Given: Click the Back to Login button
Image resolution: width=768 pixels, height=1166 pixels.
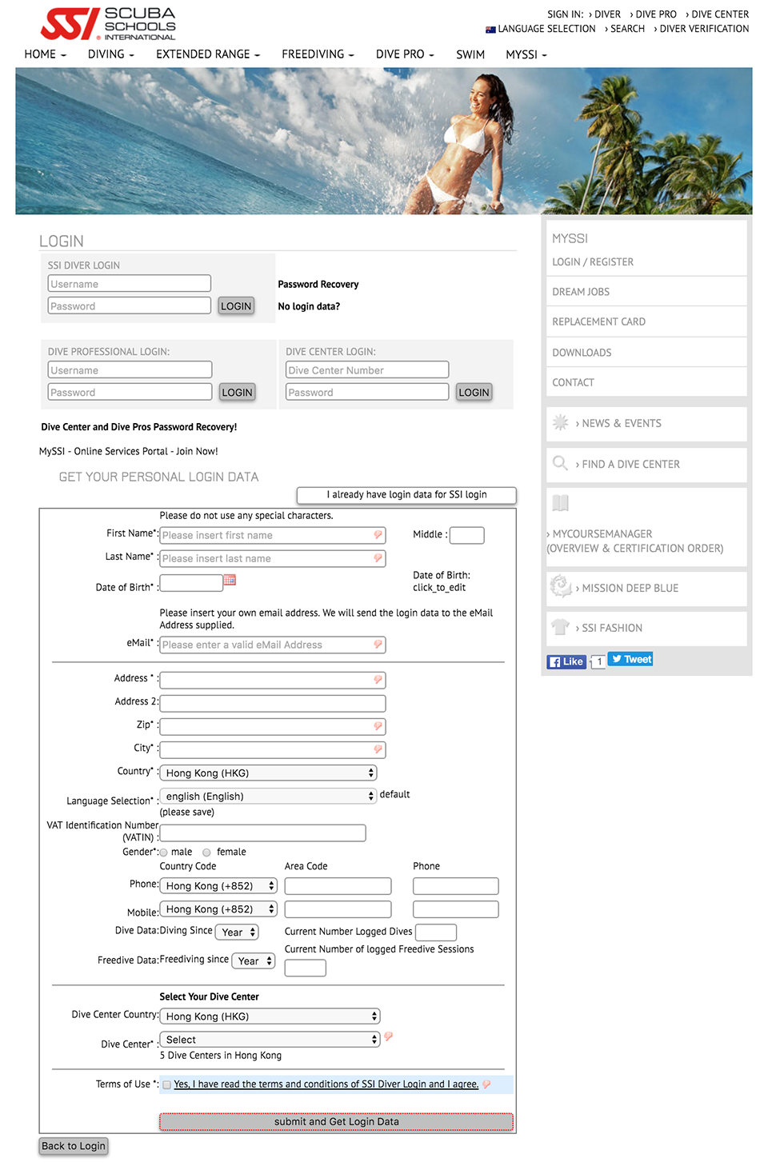Looking at the screenshot, I should [x=74, y=1146].
